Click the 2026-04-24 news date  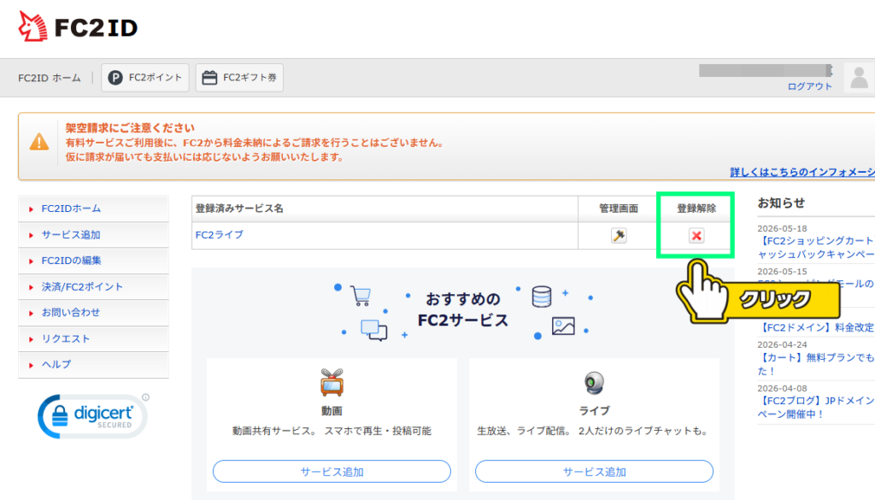pyautogui.click(x=782, y=344)
